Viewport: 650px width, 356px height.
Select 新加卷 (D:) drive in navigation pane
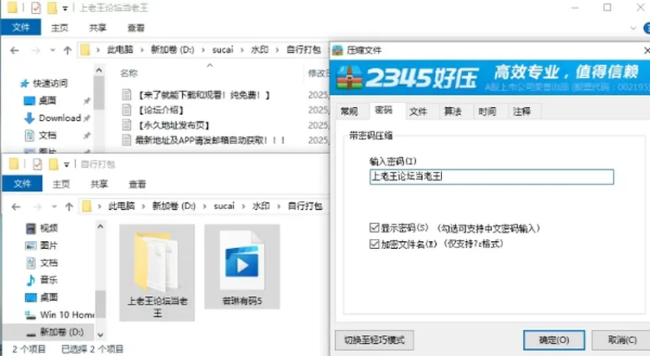coord(62,332)
